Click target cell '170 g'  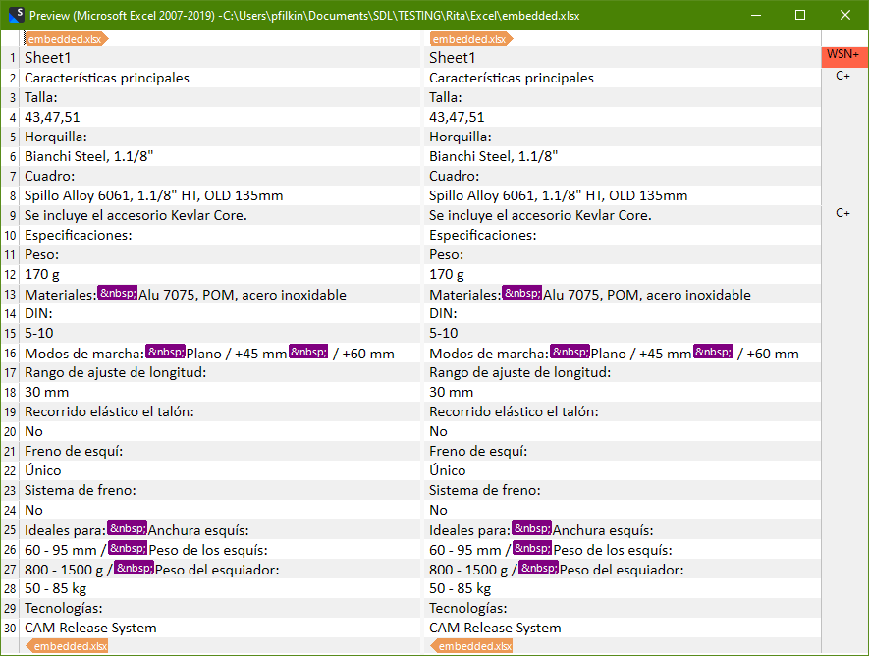[447, 274]
